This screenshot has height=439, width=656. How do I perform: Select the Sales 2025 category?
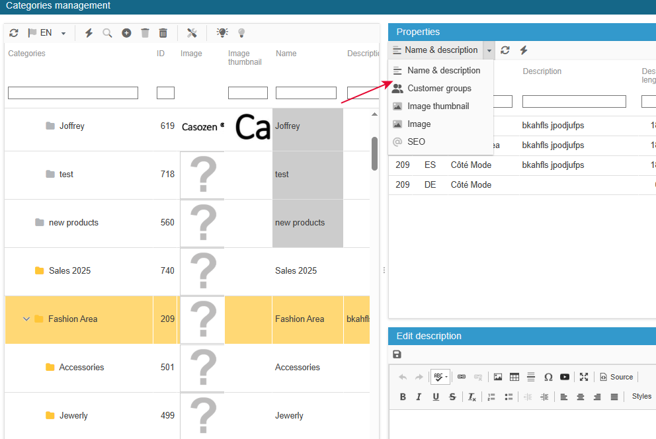click(x=69, y=270)
